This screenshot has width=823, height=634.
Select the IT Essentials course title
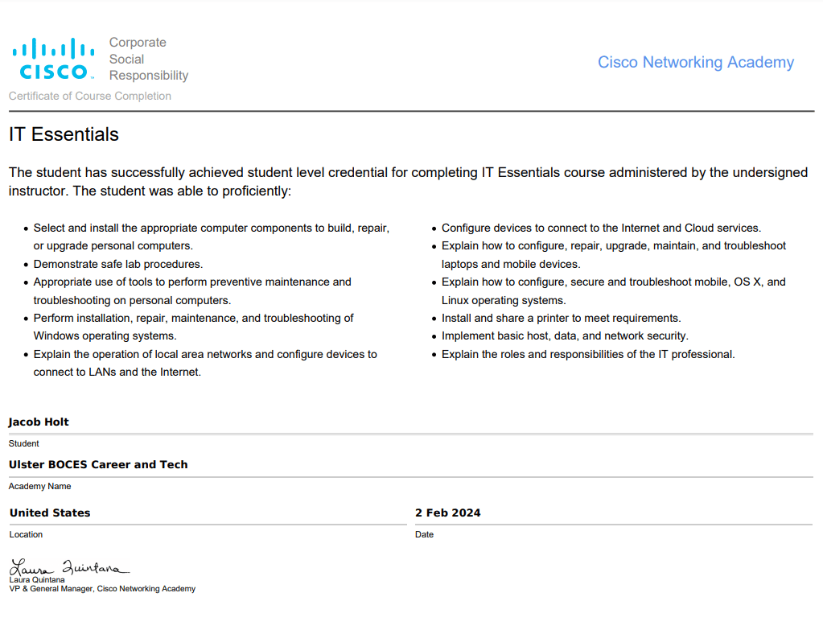[64, 134]
